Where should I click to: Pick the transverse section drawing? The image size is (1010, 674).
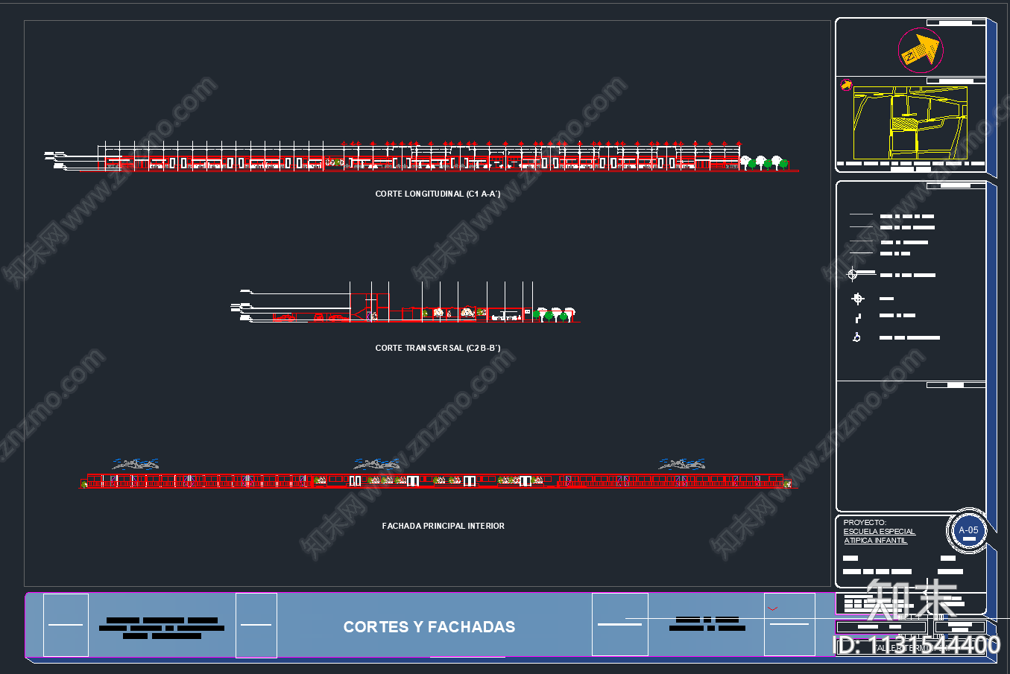point(405,302)
